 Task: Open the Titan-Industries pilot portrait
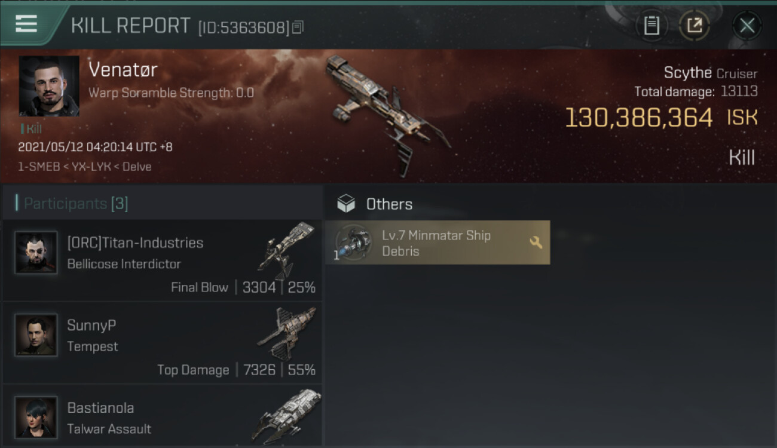click(x=36, y=253)
